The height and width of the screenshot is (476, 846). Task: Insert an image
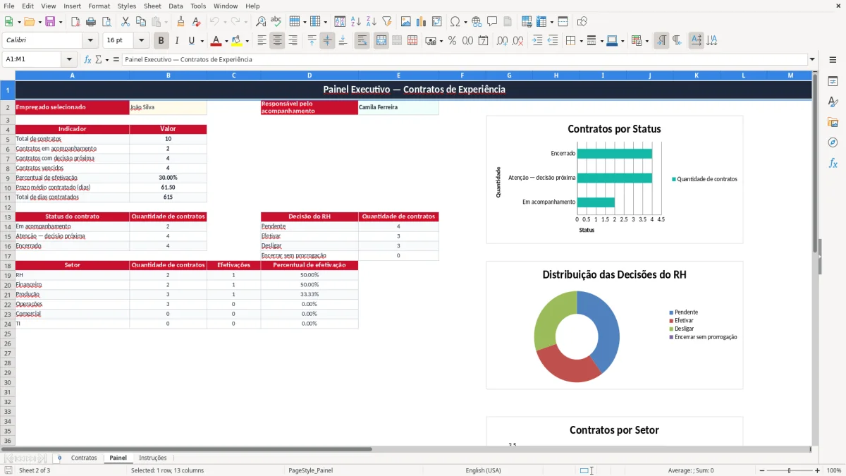coord(406,22)
